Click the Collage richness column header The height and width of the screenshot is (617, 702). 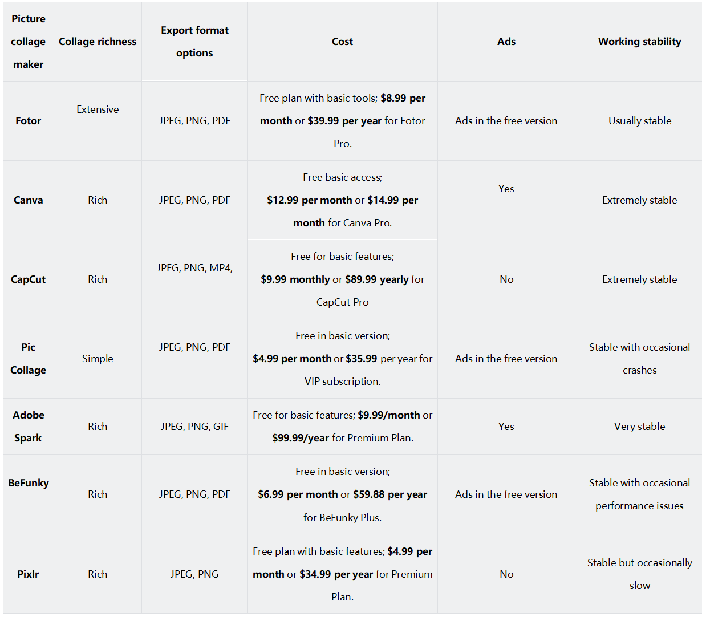tap(98, 42)
